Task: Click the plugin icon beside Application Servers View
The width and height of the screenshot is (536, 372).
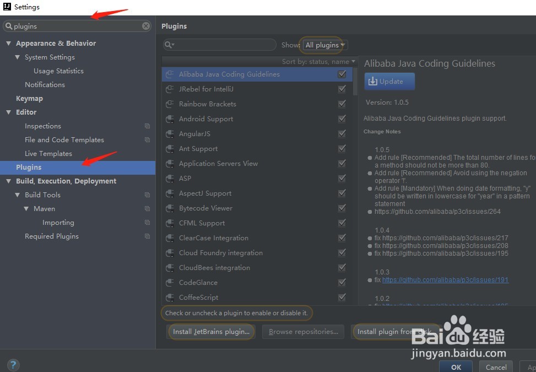Action: pos(170,164)
